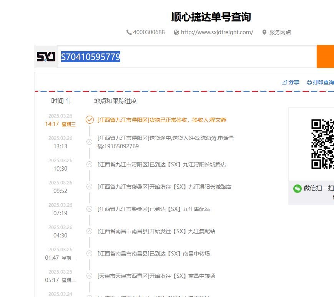Click the phone number 4000300688

pos(149,32)
